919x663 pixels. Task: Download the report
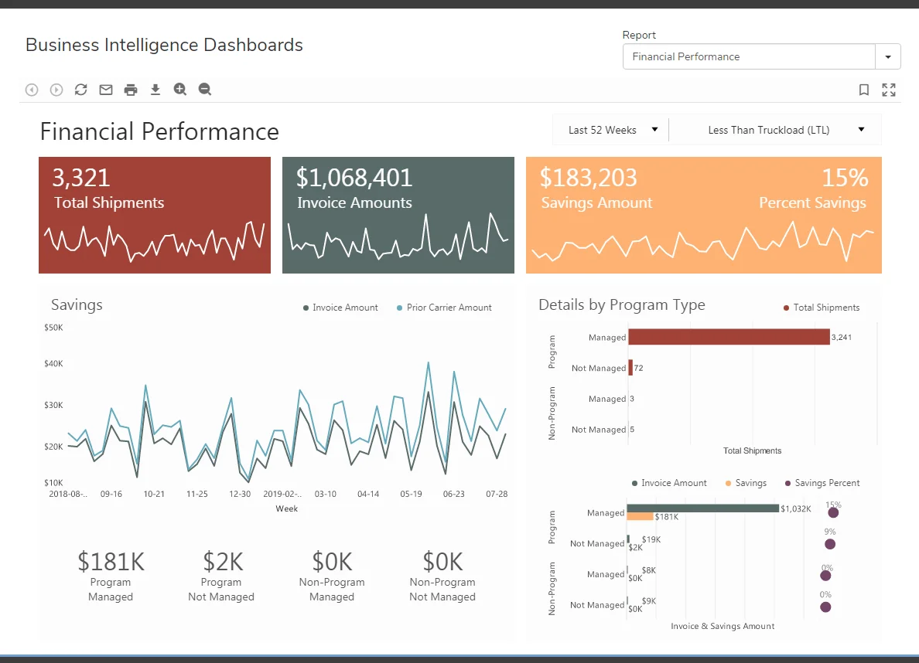coord(155,90)
